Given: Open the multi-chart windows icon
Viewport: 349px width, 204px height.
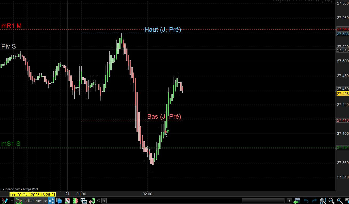Looking at the screenshot, I should [84, 201].
